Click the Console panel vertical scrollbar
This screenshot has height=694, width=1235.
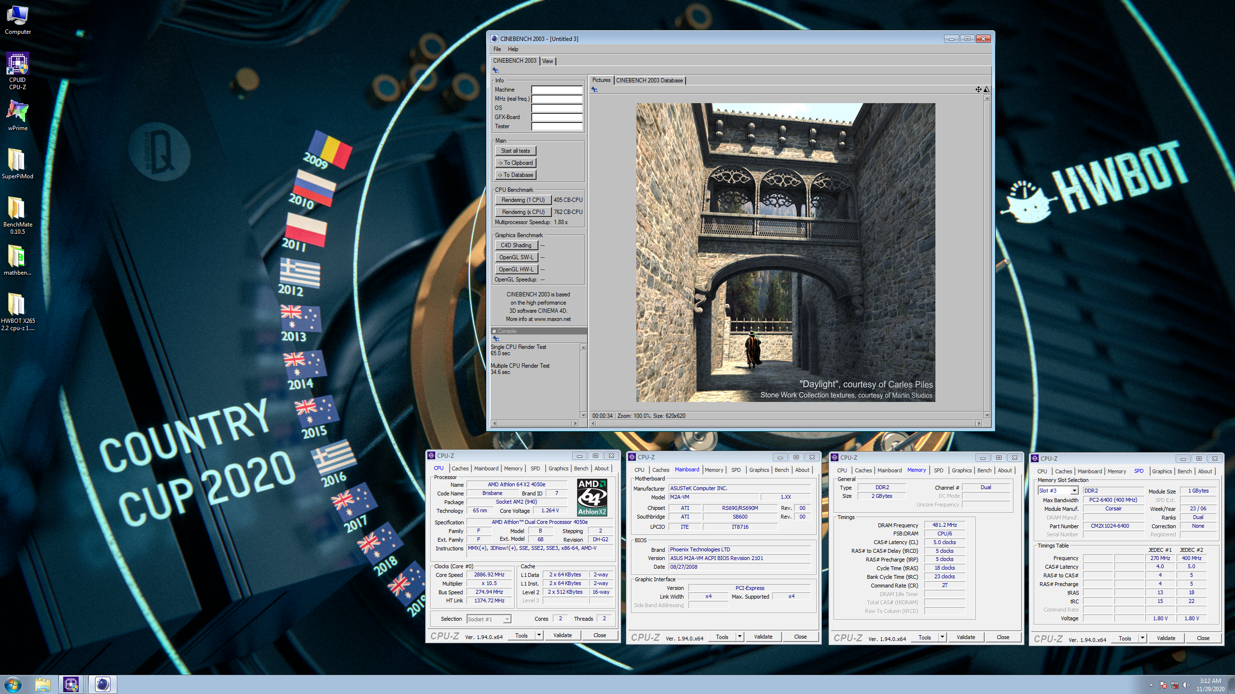(583, 381)
